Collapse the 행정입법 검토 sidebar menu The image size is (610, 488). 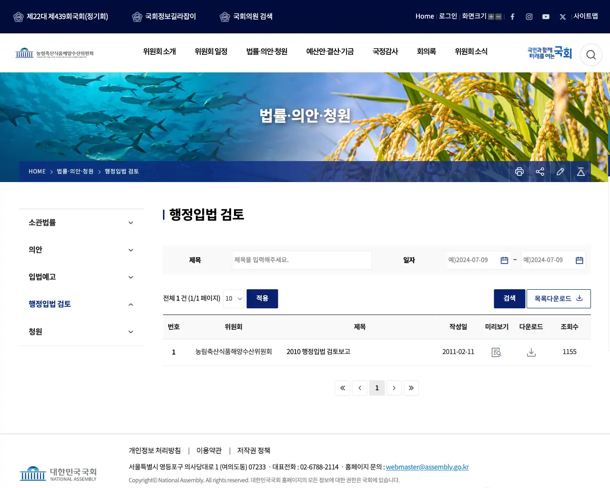[81, 304]
